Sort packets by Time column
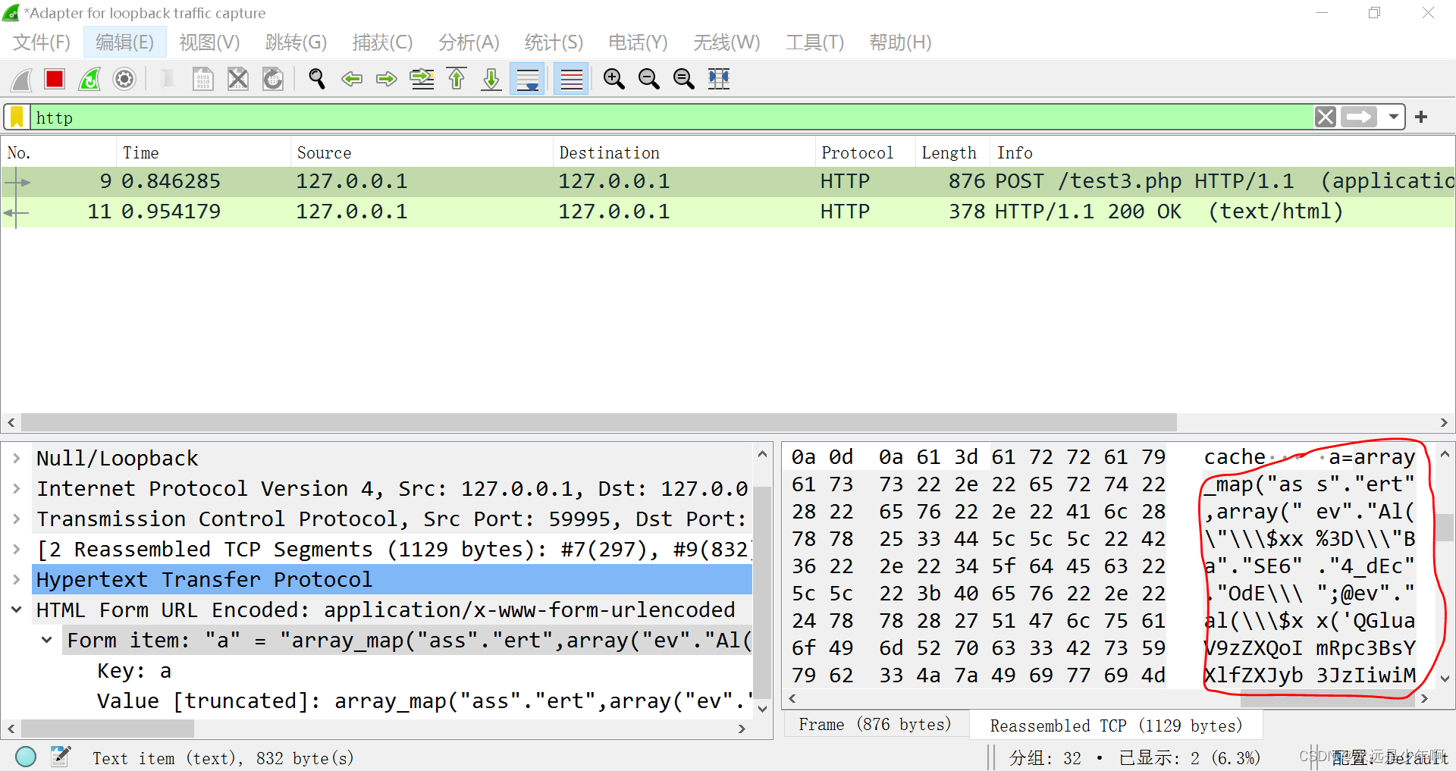This screenshot has width=1456, height=771. point(203,153)
